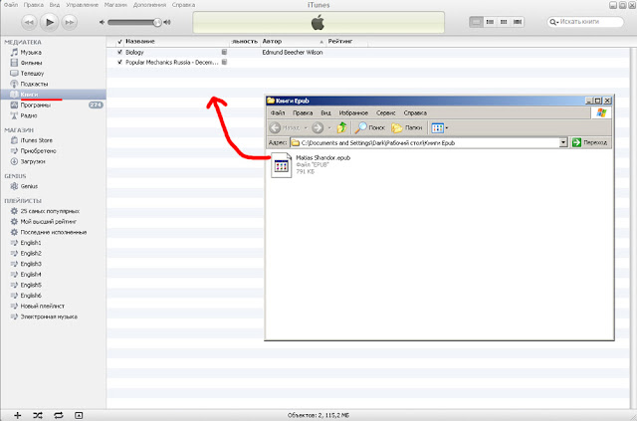
Task: Click the Переход go button
Action: point(590,142)
